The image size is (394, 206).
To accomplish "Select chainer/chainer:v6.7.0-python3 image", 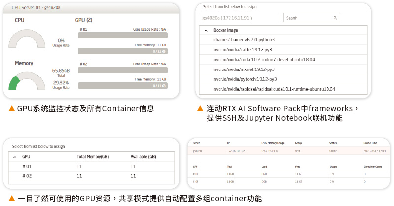I will click(244, 40).
